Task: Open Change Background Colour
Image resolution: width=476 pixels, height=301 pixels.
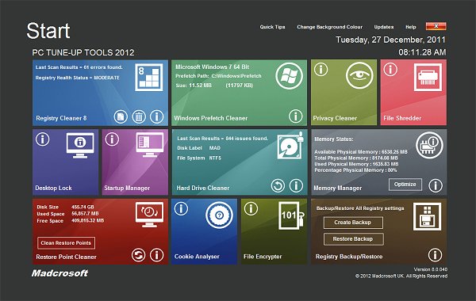Action: tap(330, 27)
